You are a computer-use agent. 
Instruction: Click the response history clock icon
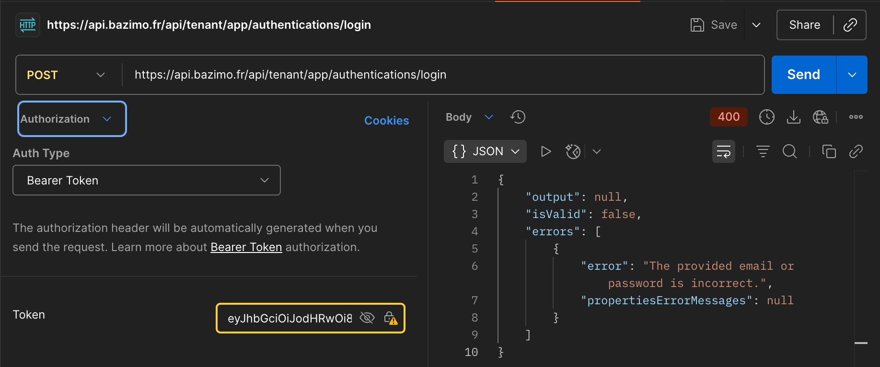pos(518,117)
